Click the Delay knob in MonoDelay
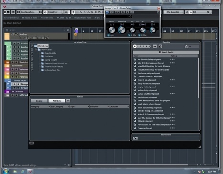Screen dimensions: 223x174 (x=112, y=30)
